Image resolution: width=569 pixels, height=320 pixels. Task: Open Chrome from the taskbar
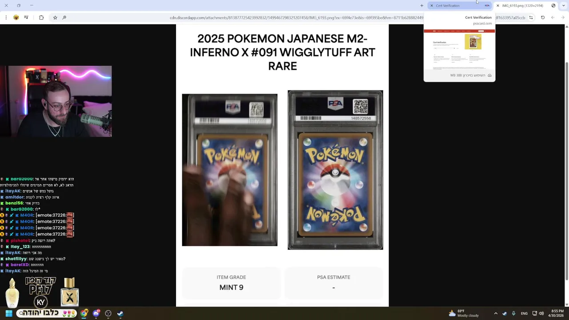[84, 313]
